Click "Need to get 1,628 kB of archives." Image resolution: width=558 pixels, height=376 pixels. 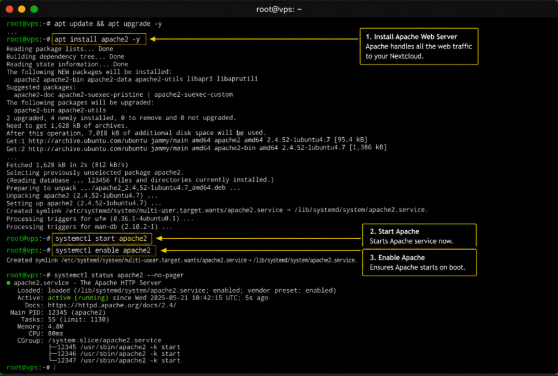click(67, 126)
